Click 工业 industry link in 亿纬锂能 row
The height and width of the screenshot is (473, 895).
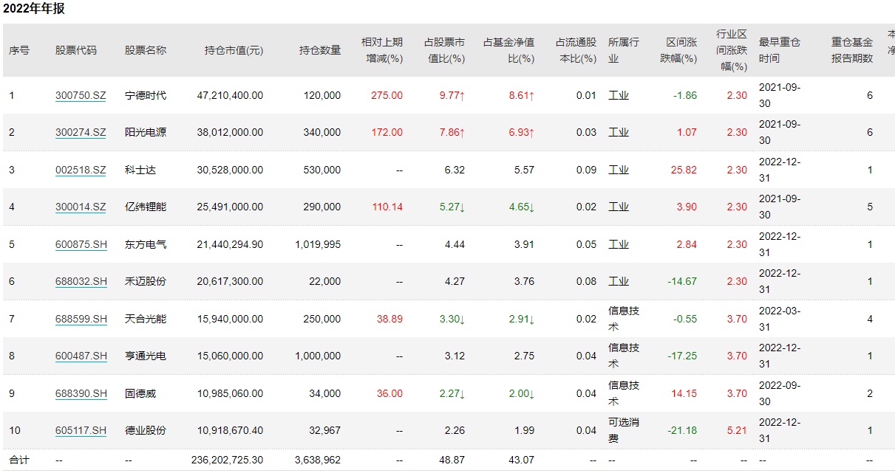click(x=619, y=207)
